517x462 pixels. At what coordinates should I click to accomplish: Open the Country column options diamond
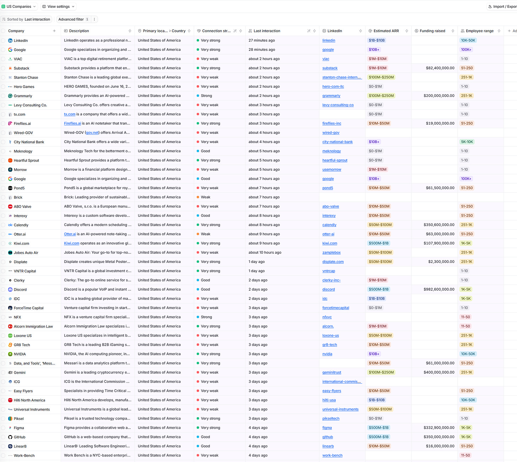point(189,31)
